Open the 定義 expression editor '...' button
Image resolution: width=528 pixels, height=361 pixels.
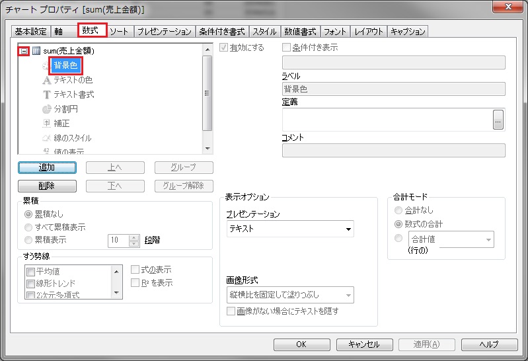498,119
